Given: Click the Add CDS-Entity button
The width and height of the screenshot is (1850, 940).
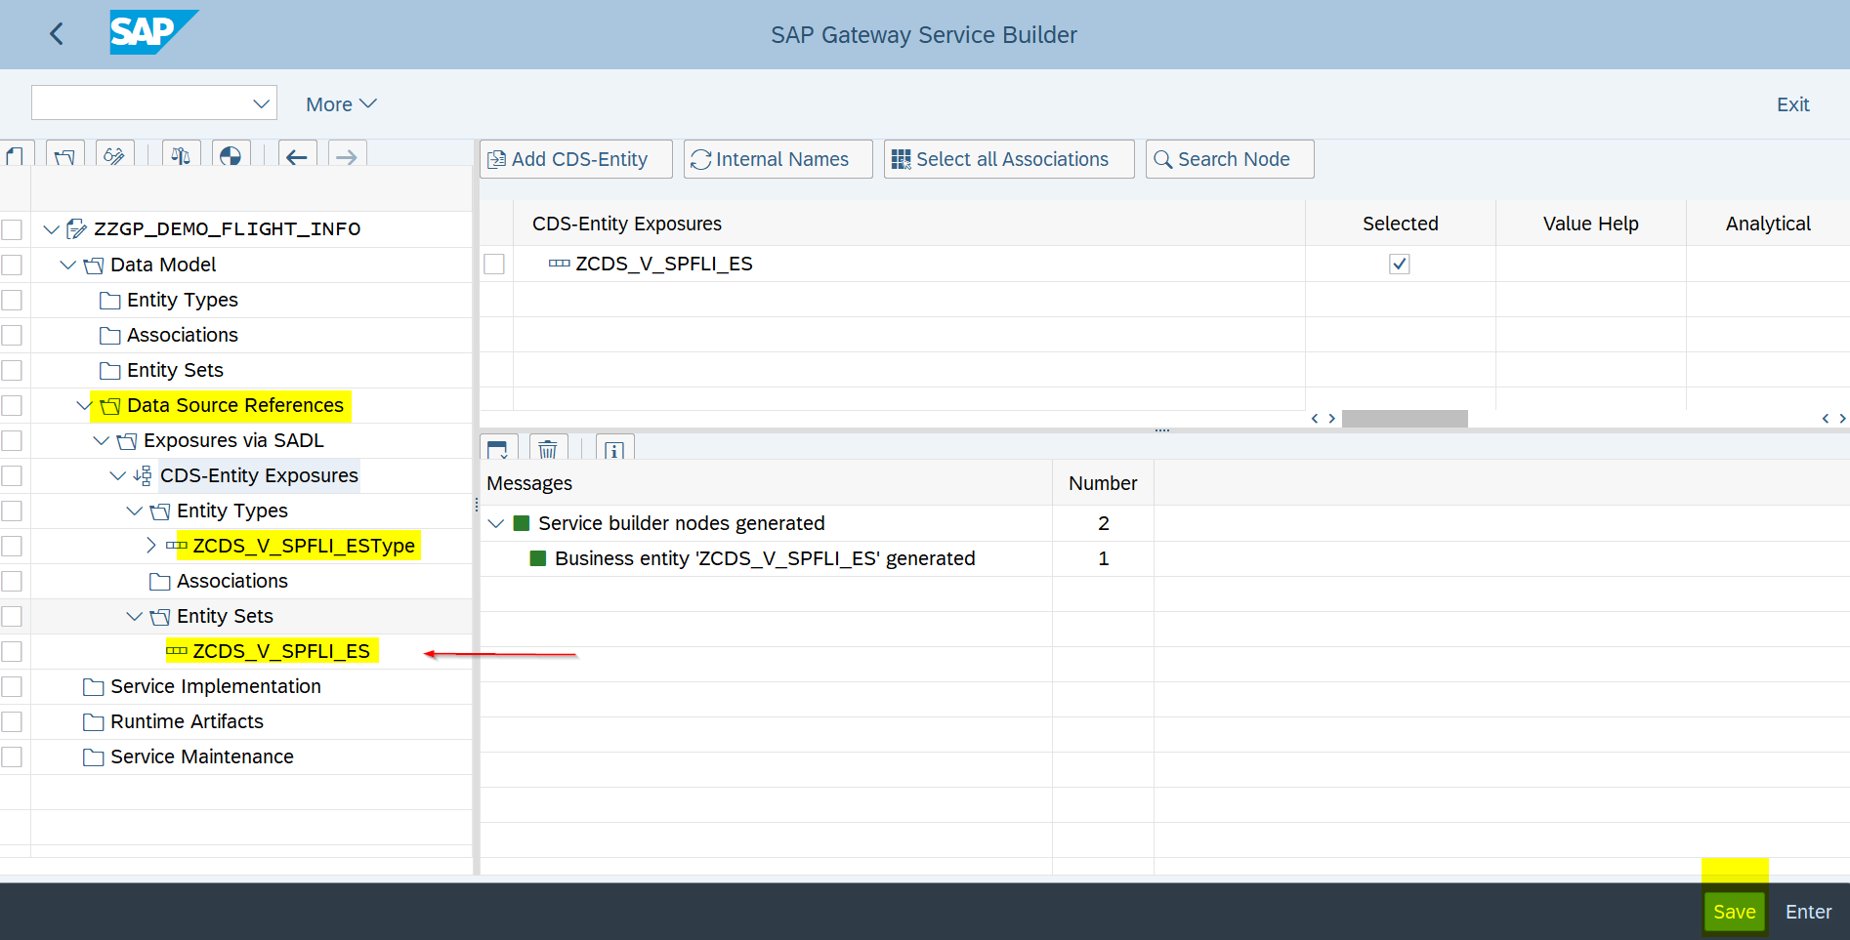Looking at the screenshot, I should tap(575, 159).
